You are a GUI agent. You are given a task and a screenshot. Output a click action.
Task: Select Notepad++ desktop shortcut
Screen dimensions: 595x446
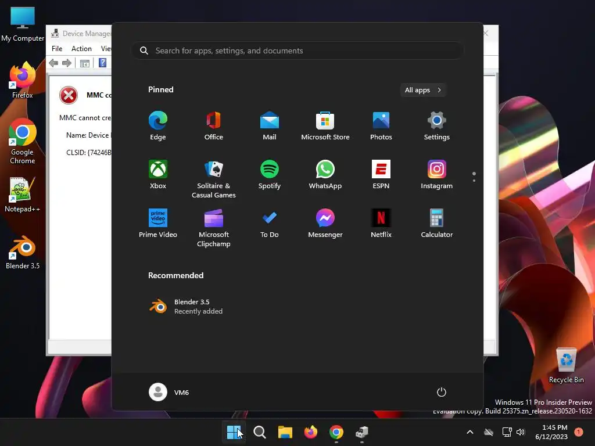click(23, 195)
